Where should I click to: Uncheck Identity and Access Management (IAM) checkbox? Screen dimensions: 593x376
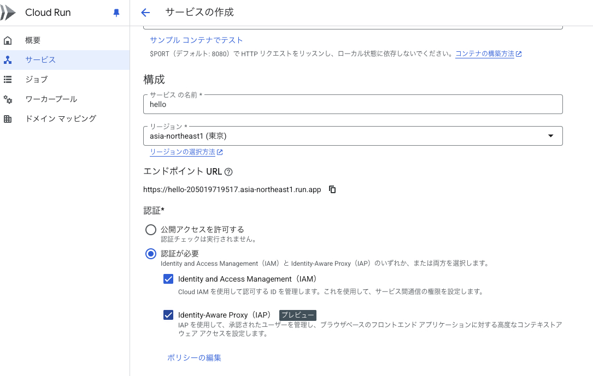pyautogui.click(x=168, y=279)
